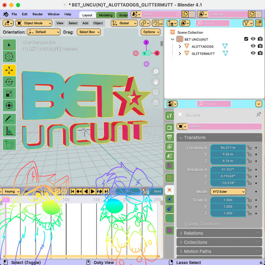265x265 pixels.
Task: Lock Scale X value
Action: point(249,200)
